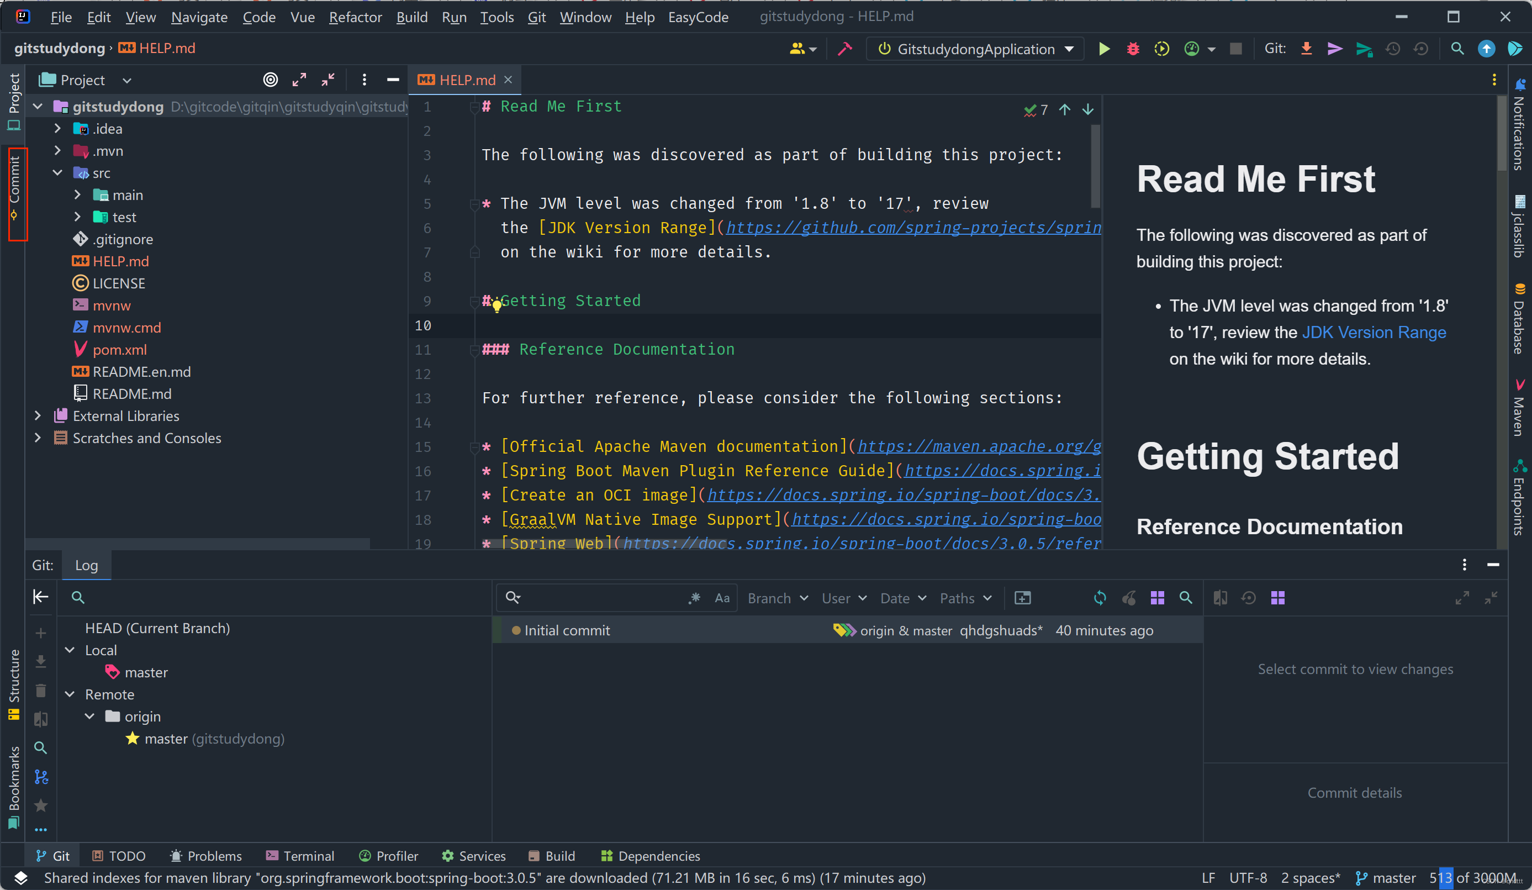Commit changes using the Git commit arrow icon

coord(1334,49)
